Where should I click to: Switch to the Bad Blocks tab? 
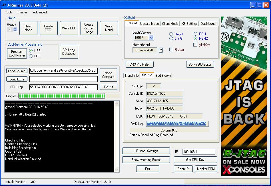click(x=163, y=76)
